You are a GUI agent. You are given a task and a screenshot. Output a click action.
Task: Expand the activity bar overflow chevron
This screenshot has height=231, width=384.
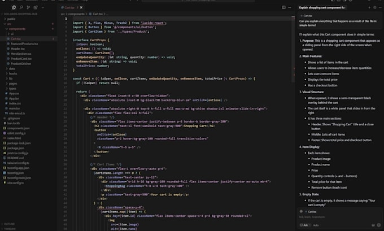(43, 7)
